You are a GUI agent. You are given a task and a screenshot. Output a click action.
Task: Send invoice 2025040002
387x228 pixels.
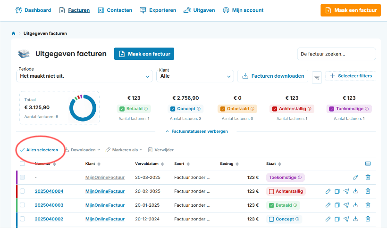[346, 219]
